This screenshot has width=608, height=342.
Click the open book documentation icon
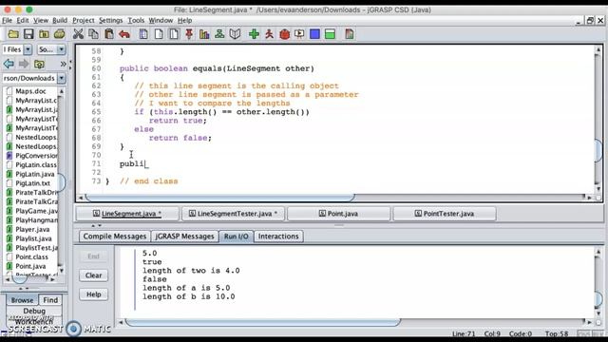coord(235,34)
